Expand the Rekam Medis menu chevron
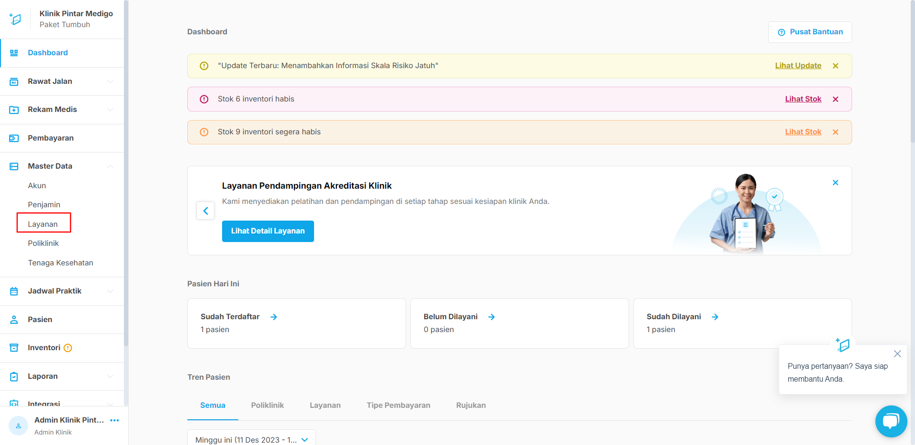 pyautogui.click(x=111, y=110)
